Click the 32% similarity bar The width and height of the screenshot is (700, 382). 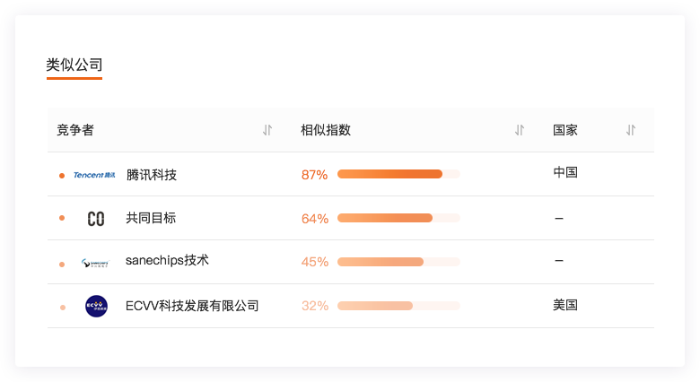click(398, 306)
